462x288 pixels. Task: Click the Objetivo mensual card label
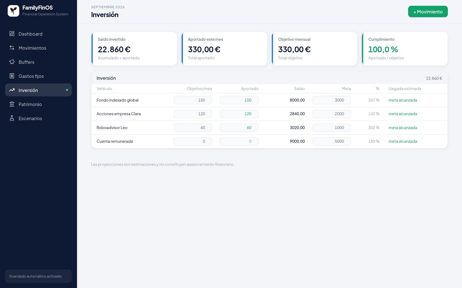coord(294,39)
